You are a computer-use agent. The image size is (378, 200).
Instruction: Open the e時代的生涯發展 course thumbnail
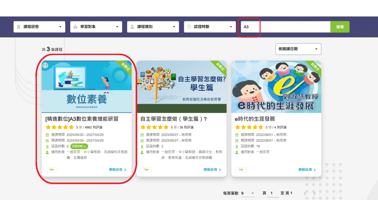tap(276, 86)
